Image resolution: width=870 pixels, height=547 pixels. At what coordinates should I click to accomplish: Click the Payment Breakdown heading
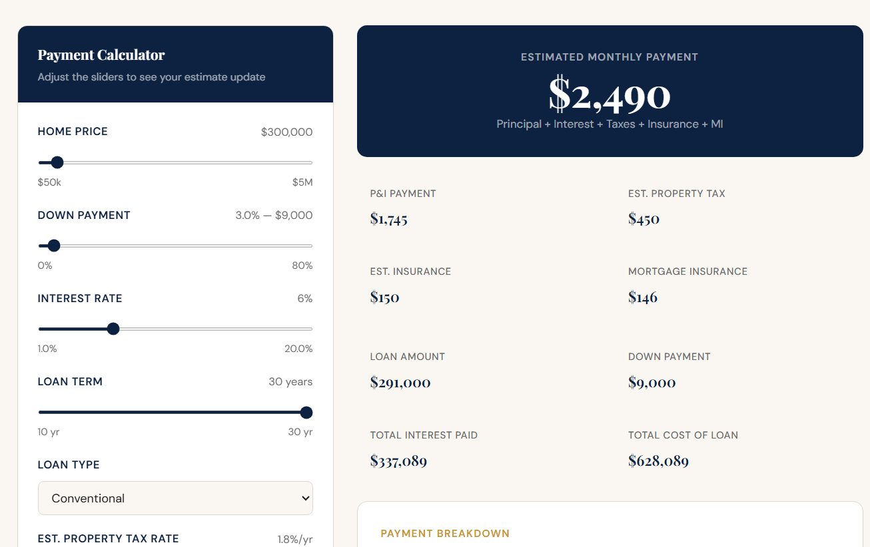point(445,534)
